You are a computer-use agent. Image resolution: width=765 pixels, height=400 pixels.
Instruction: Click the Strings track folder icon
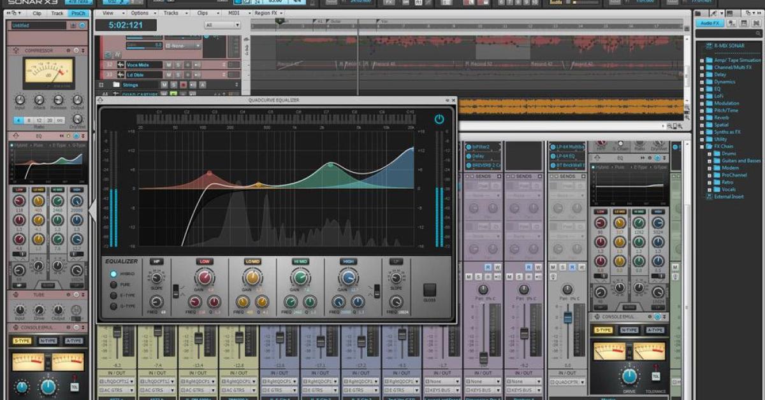[116, 85]
